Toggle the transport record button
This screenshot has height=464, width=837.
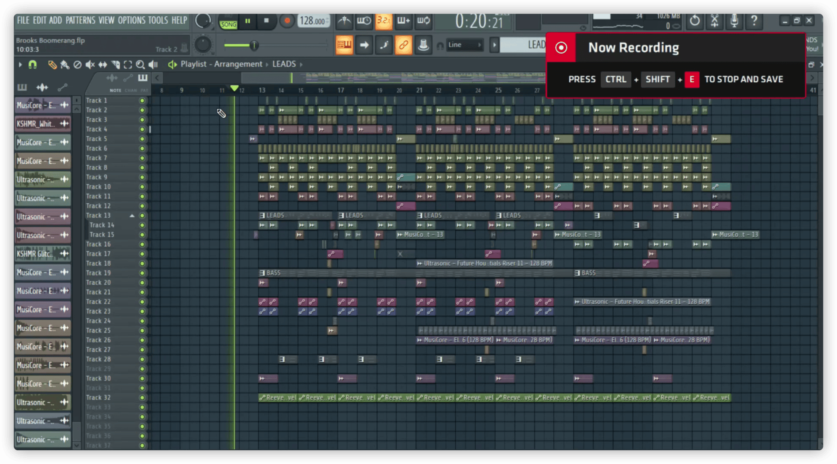point(287,21)
